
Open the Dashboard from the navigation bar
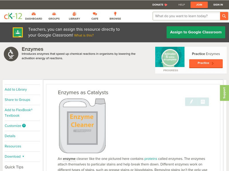34,16
